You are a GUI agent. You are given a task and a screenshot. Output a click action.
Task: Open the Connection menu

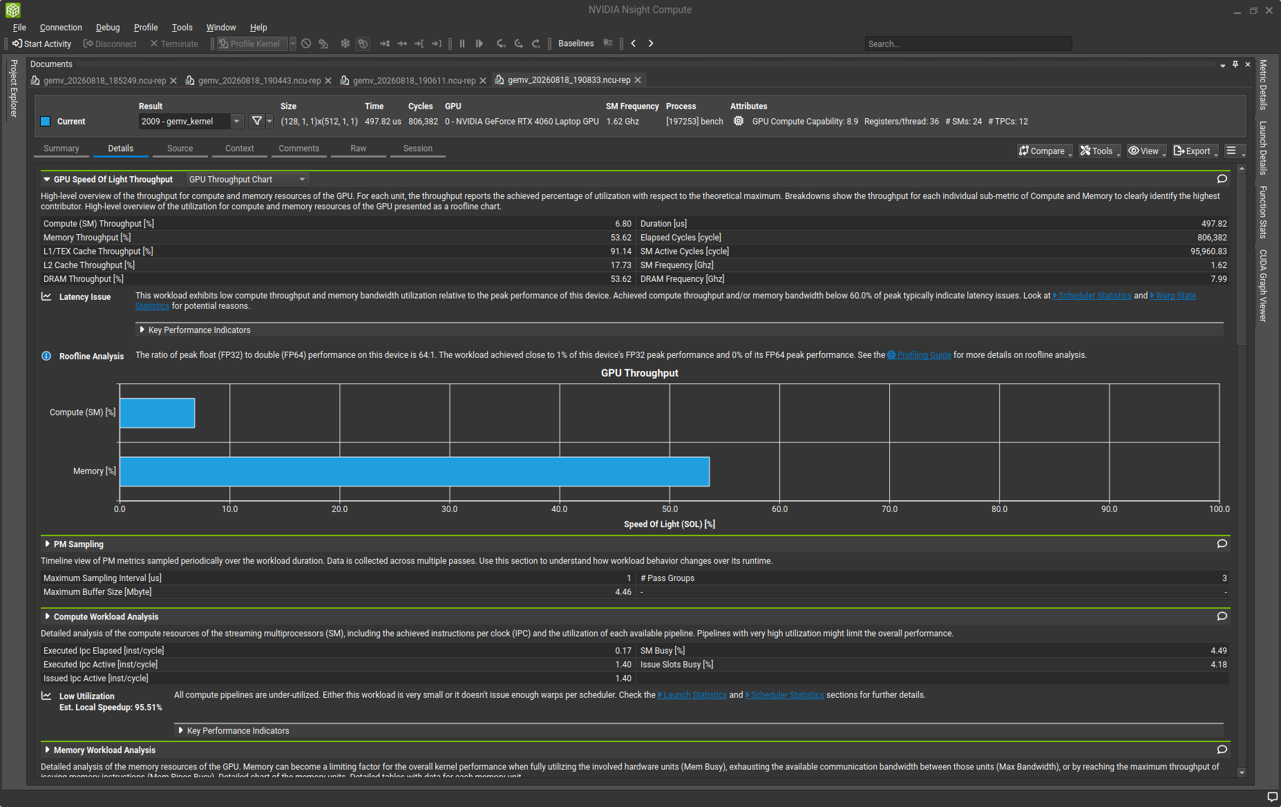click(61, 28)
